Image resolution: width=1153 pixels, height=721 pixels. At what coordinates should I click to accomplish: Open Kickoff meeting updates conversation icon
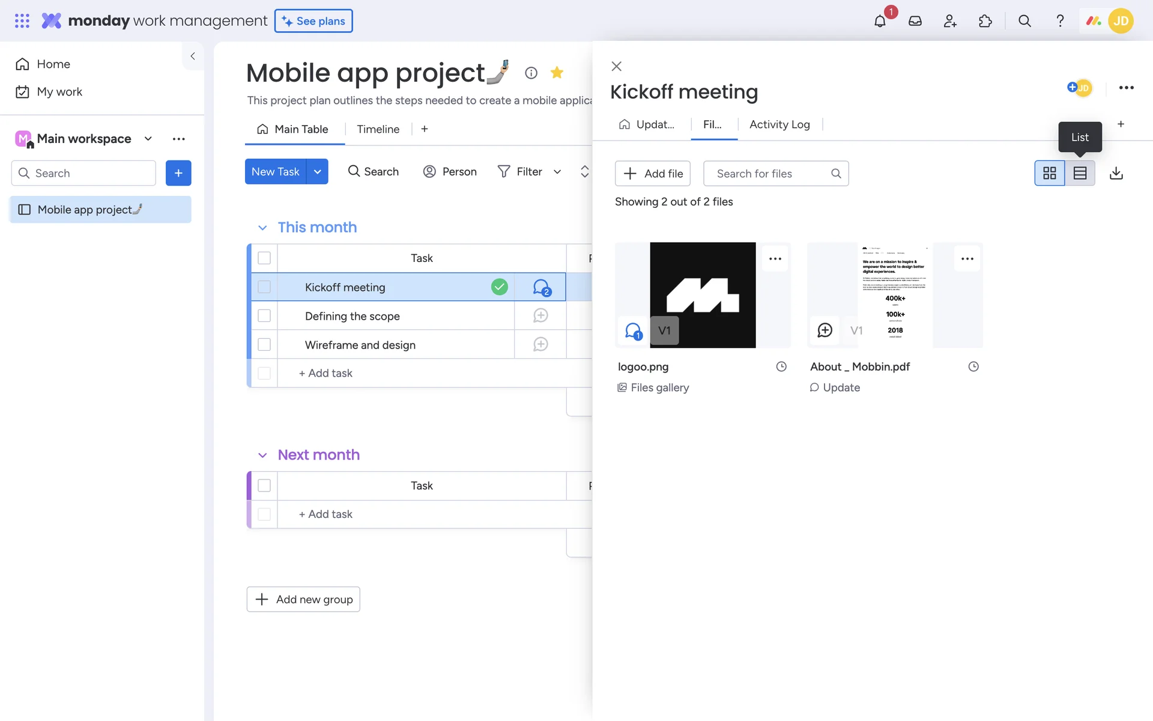pyautogui.click(x=541, y=287)
